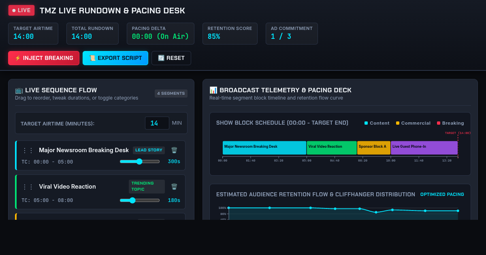Select Live Guest Phone-In timeline block

[424, 148]
